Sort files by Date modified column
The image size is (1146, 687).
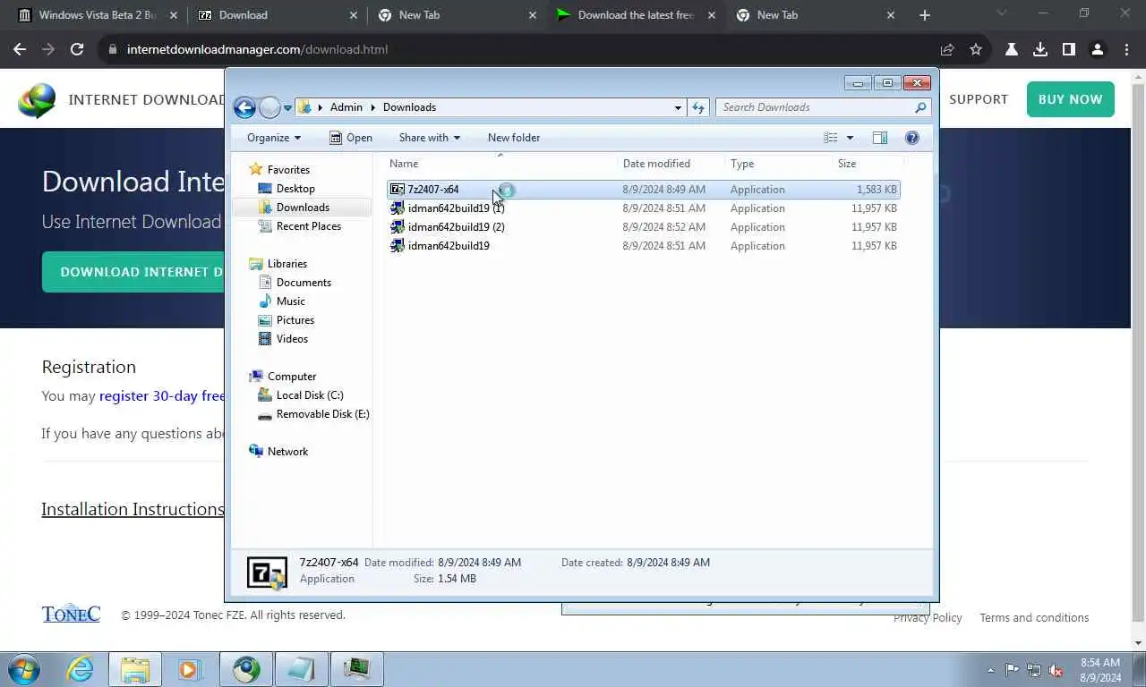671,164
